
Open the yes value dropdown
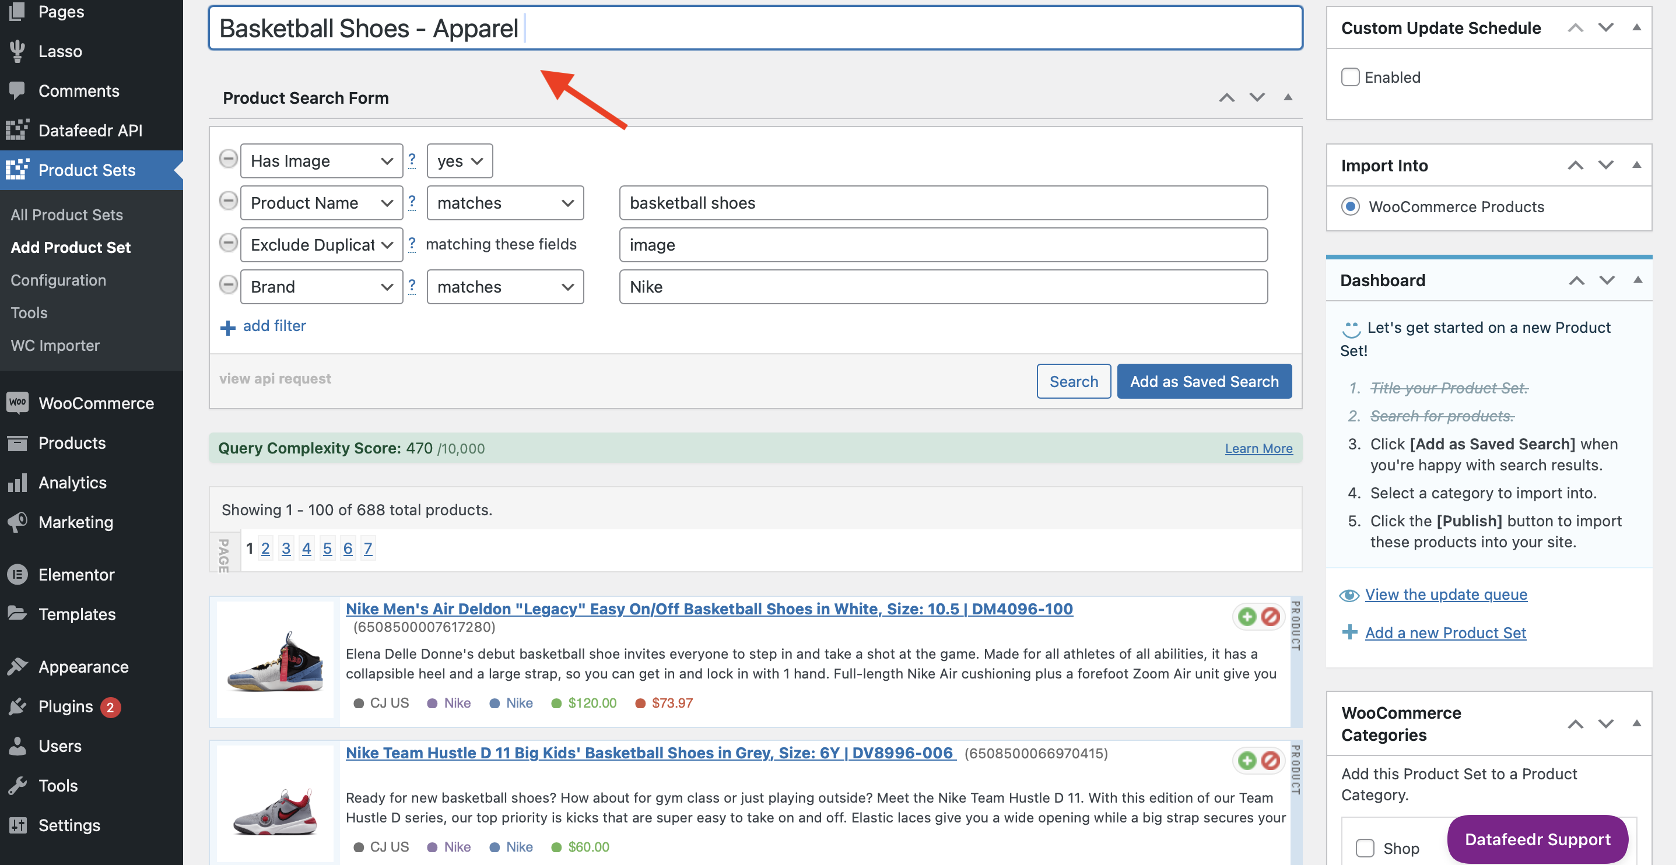tap(460, 161)
